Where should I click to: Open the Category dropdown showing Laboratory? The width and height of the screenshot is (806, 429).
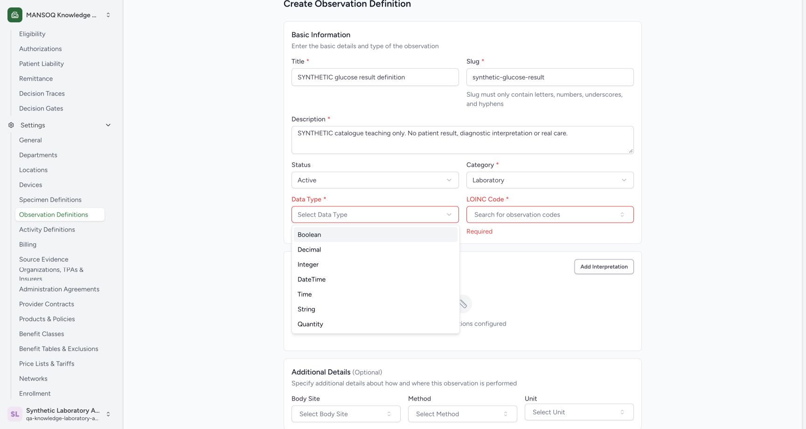[550, 180]
